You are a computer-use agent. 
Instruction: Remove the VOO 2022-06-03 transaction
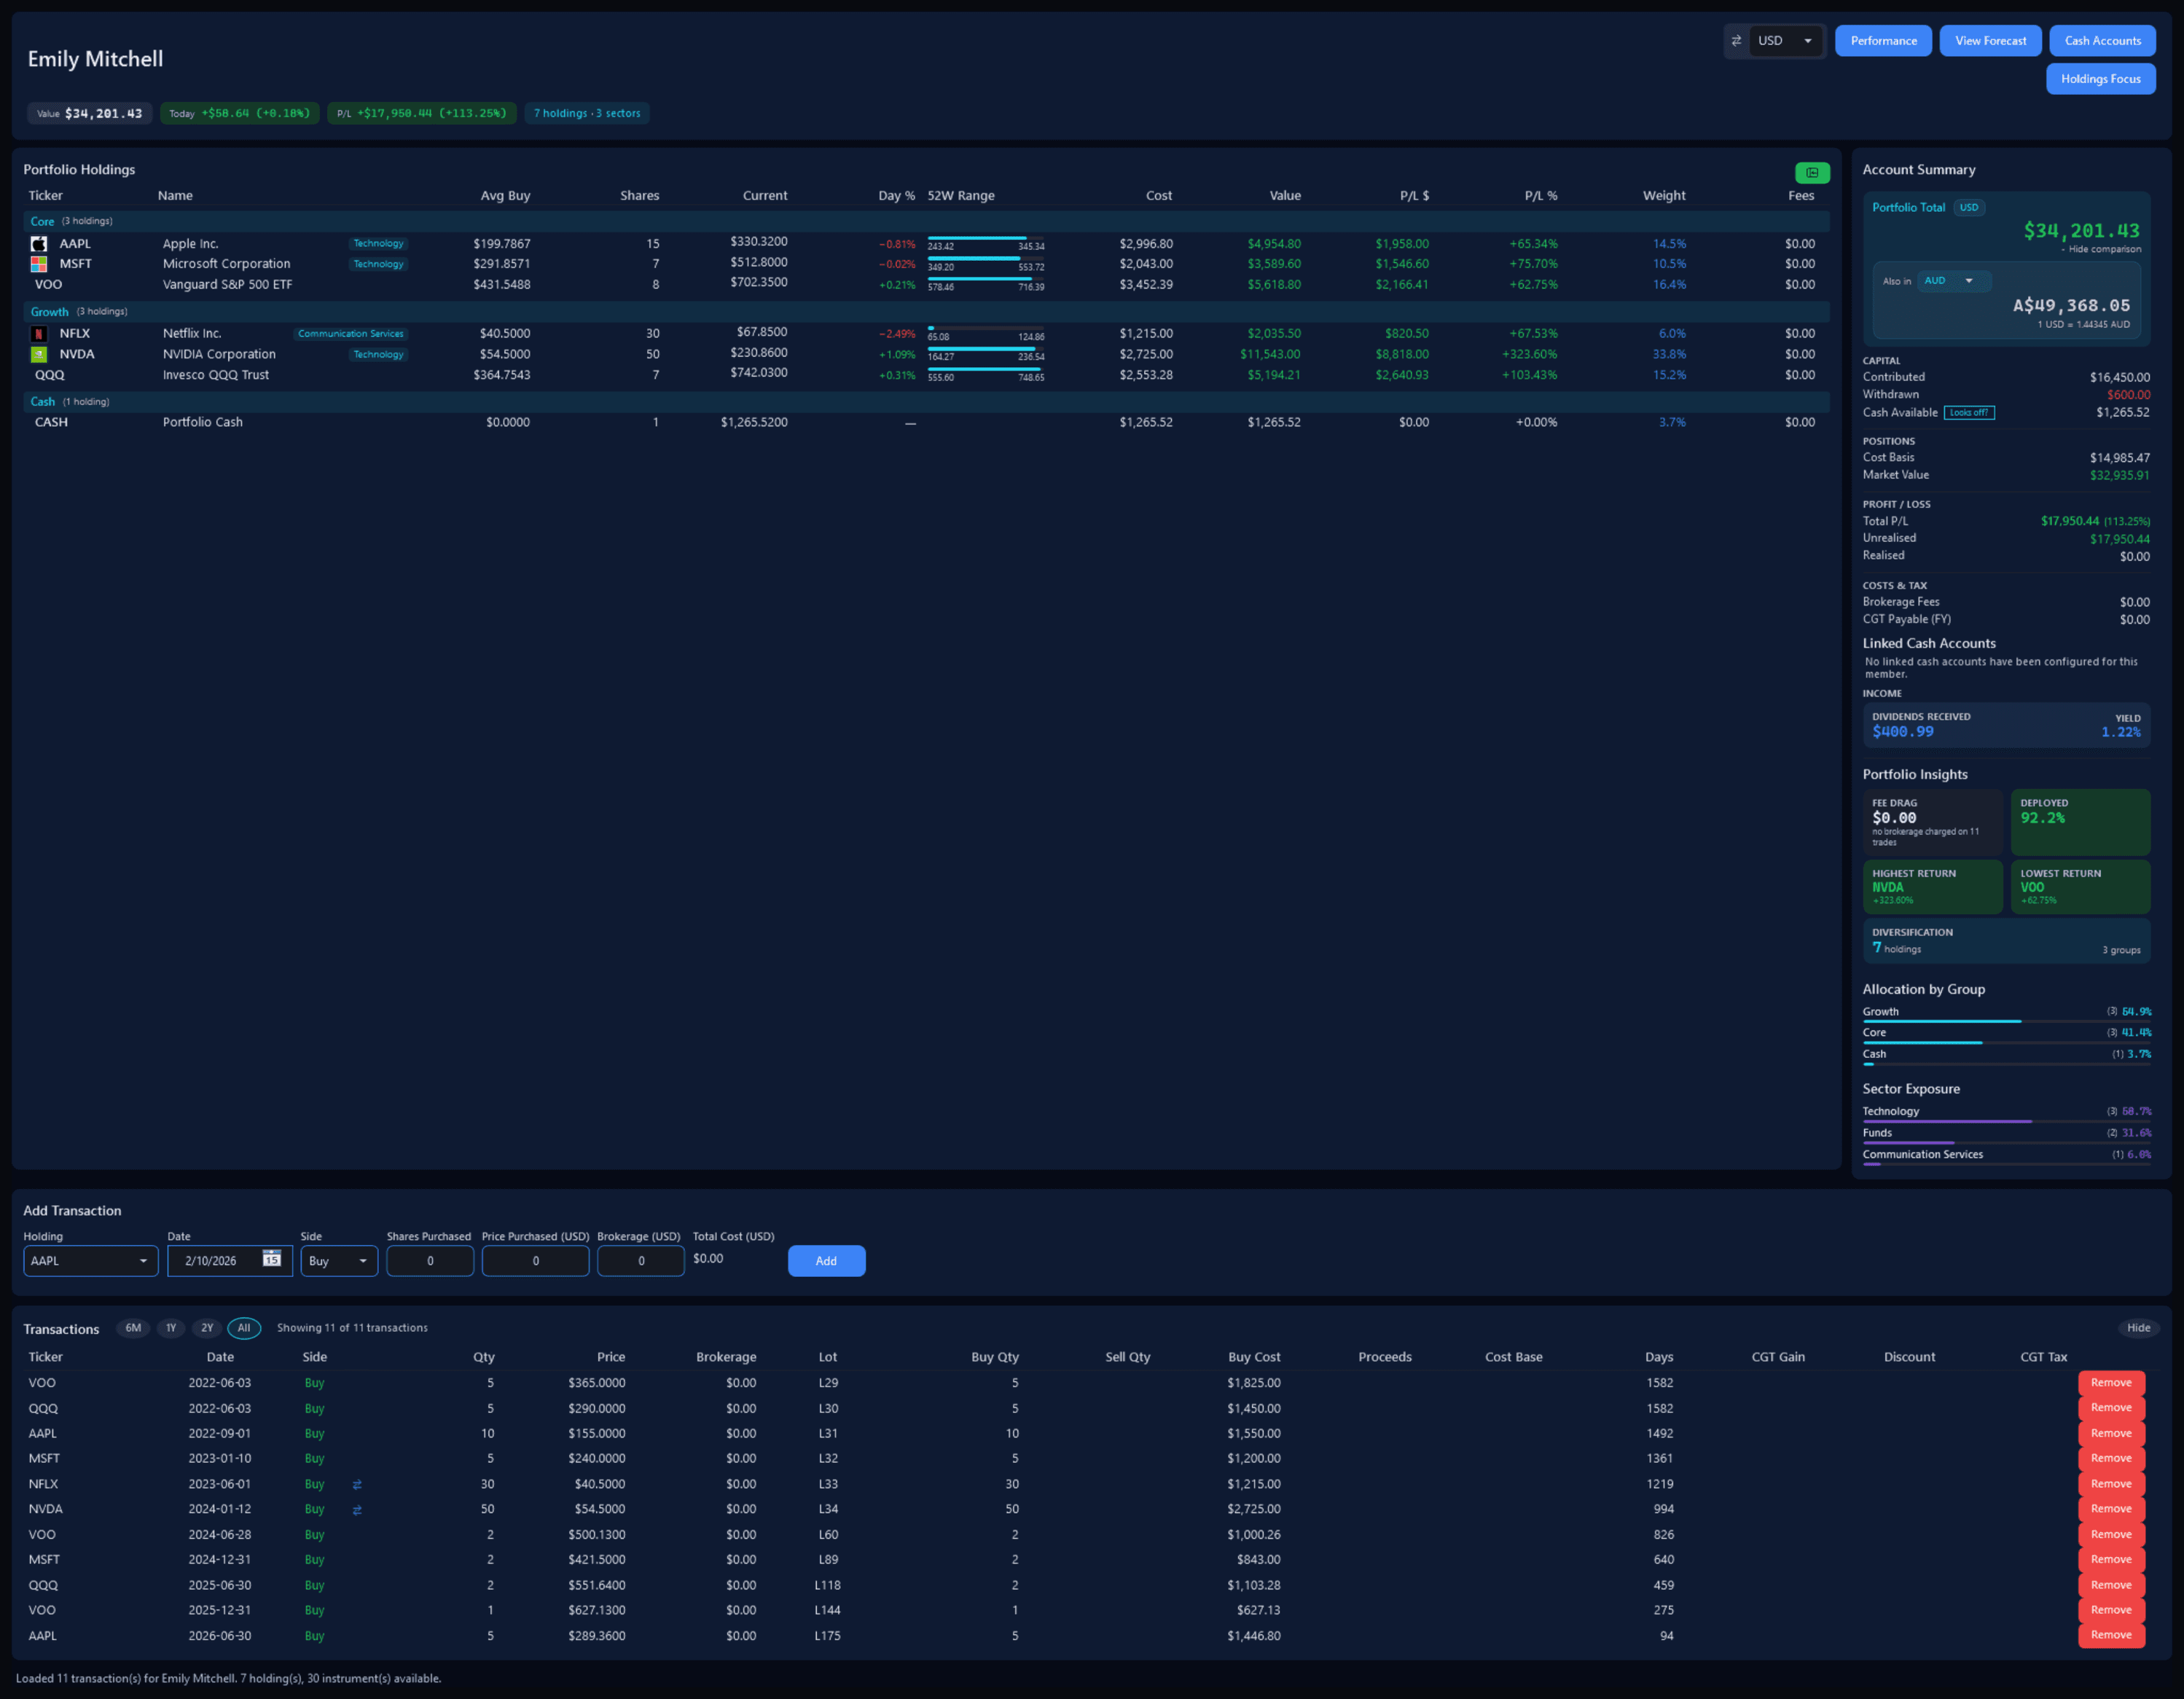click(2111, 1383)
